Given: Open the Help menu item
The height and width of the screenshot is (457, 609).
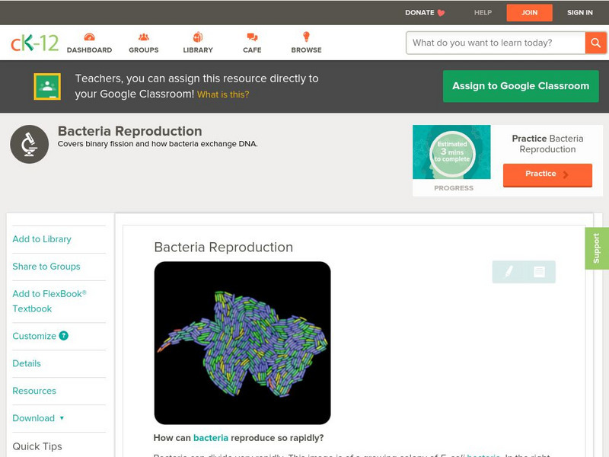Looking at the screenshot, I should tap(483, 12).
